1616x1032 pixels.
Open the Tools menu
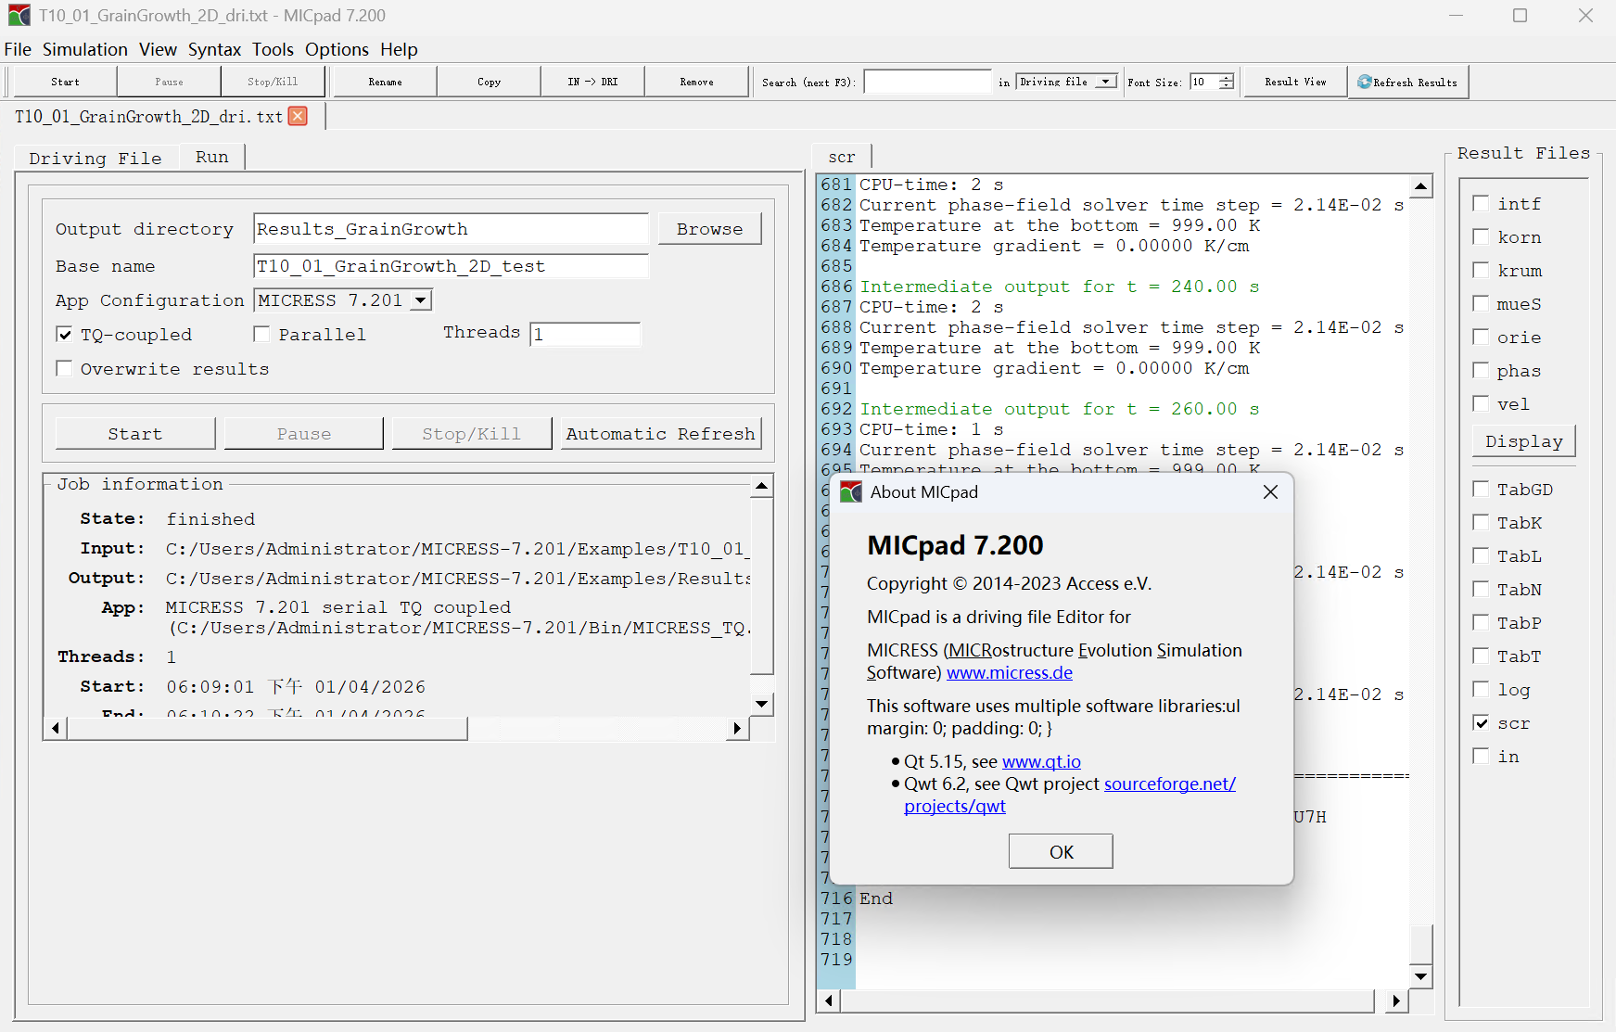(273, 49)
